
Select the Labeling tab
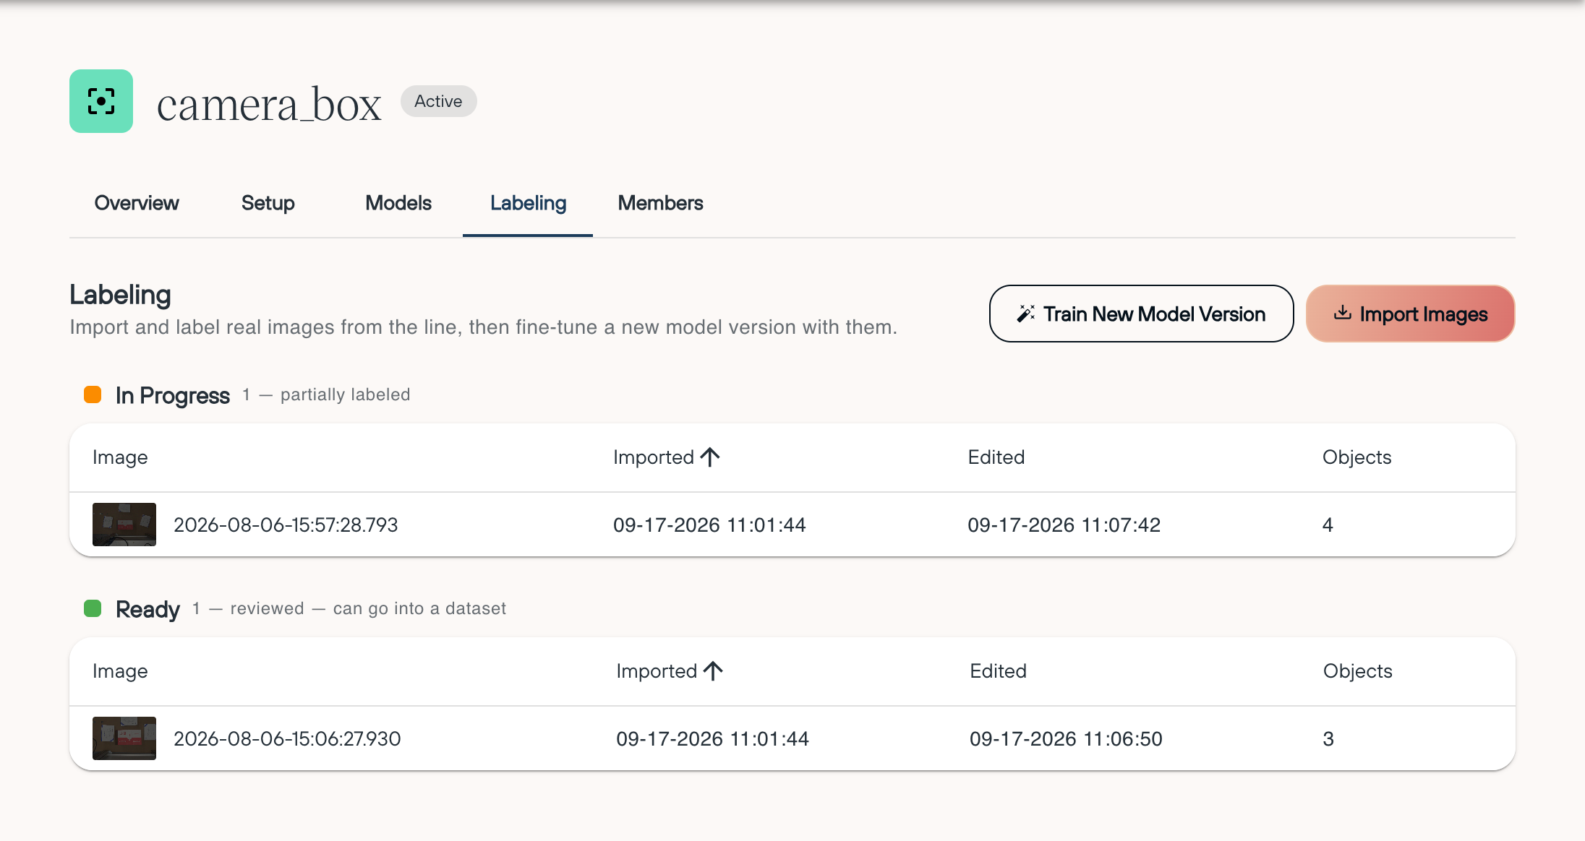528,203
